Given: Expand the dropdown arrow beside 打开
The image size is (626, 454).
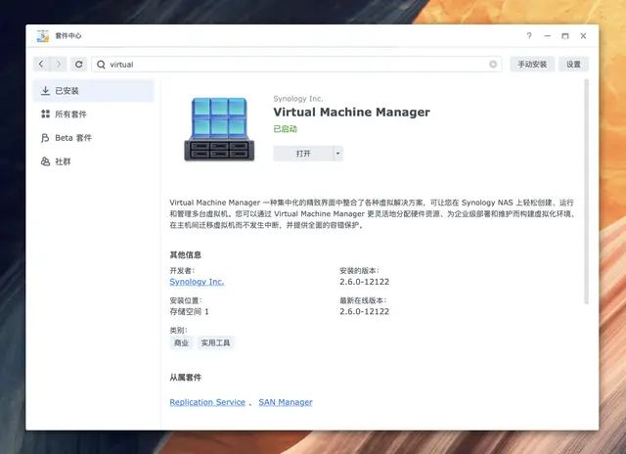Looking at the screenshot, I should coord(338,154).
